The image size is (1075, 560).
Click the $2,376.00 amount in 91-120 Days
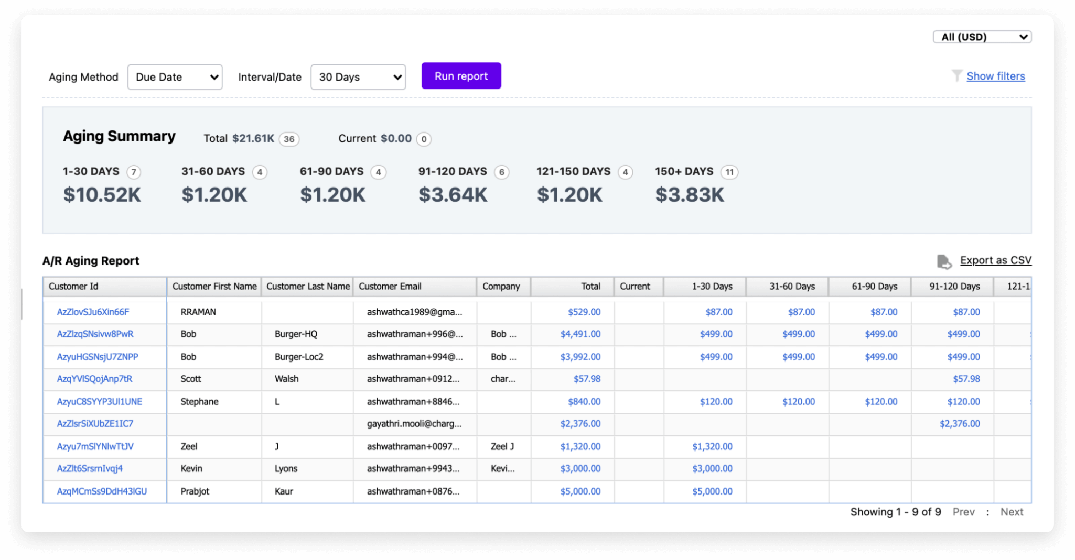click(961, 424)
